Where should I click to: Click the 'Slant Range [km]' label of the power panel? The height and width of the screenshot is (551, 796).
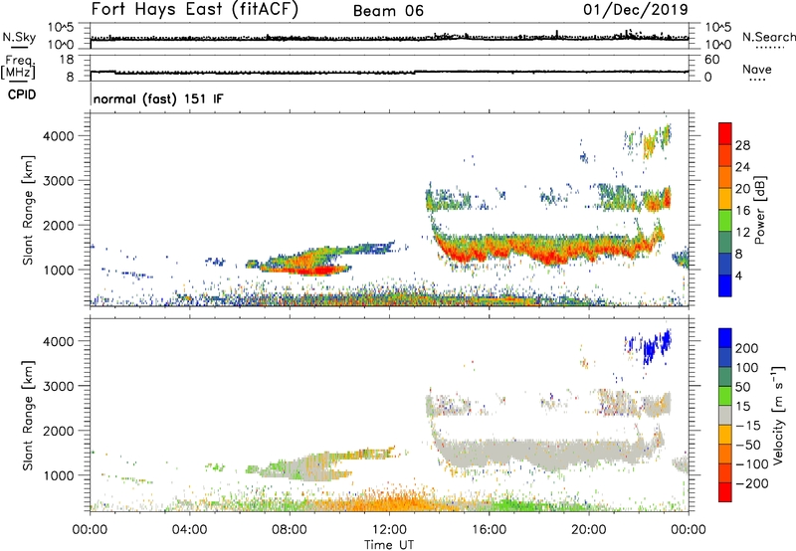click(x=28, y=210)
